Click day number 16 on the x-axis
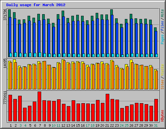This screenshot has height=129, width=166. 83,125
